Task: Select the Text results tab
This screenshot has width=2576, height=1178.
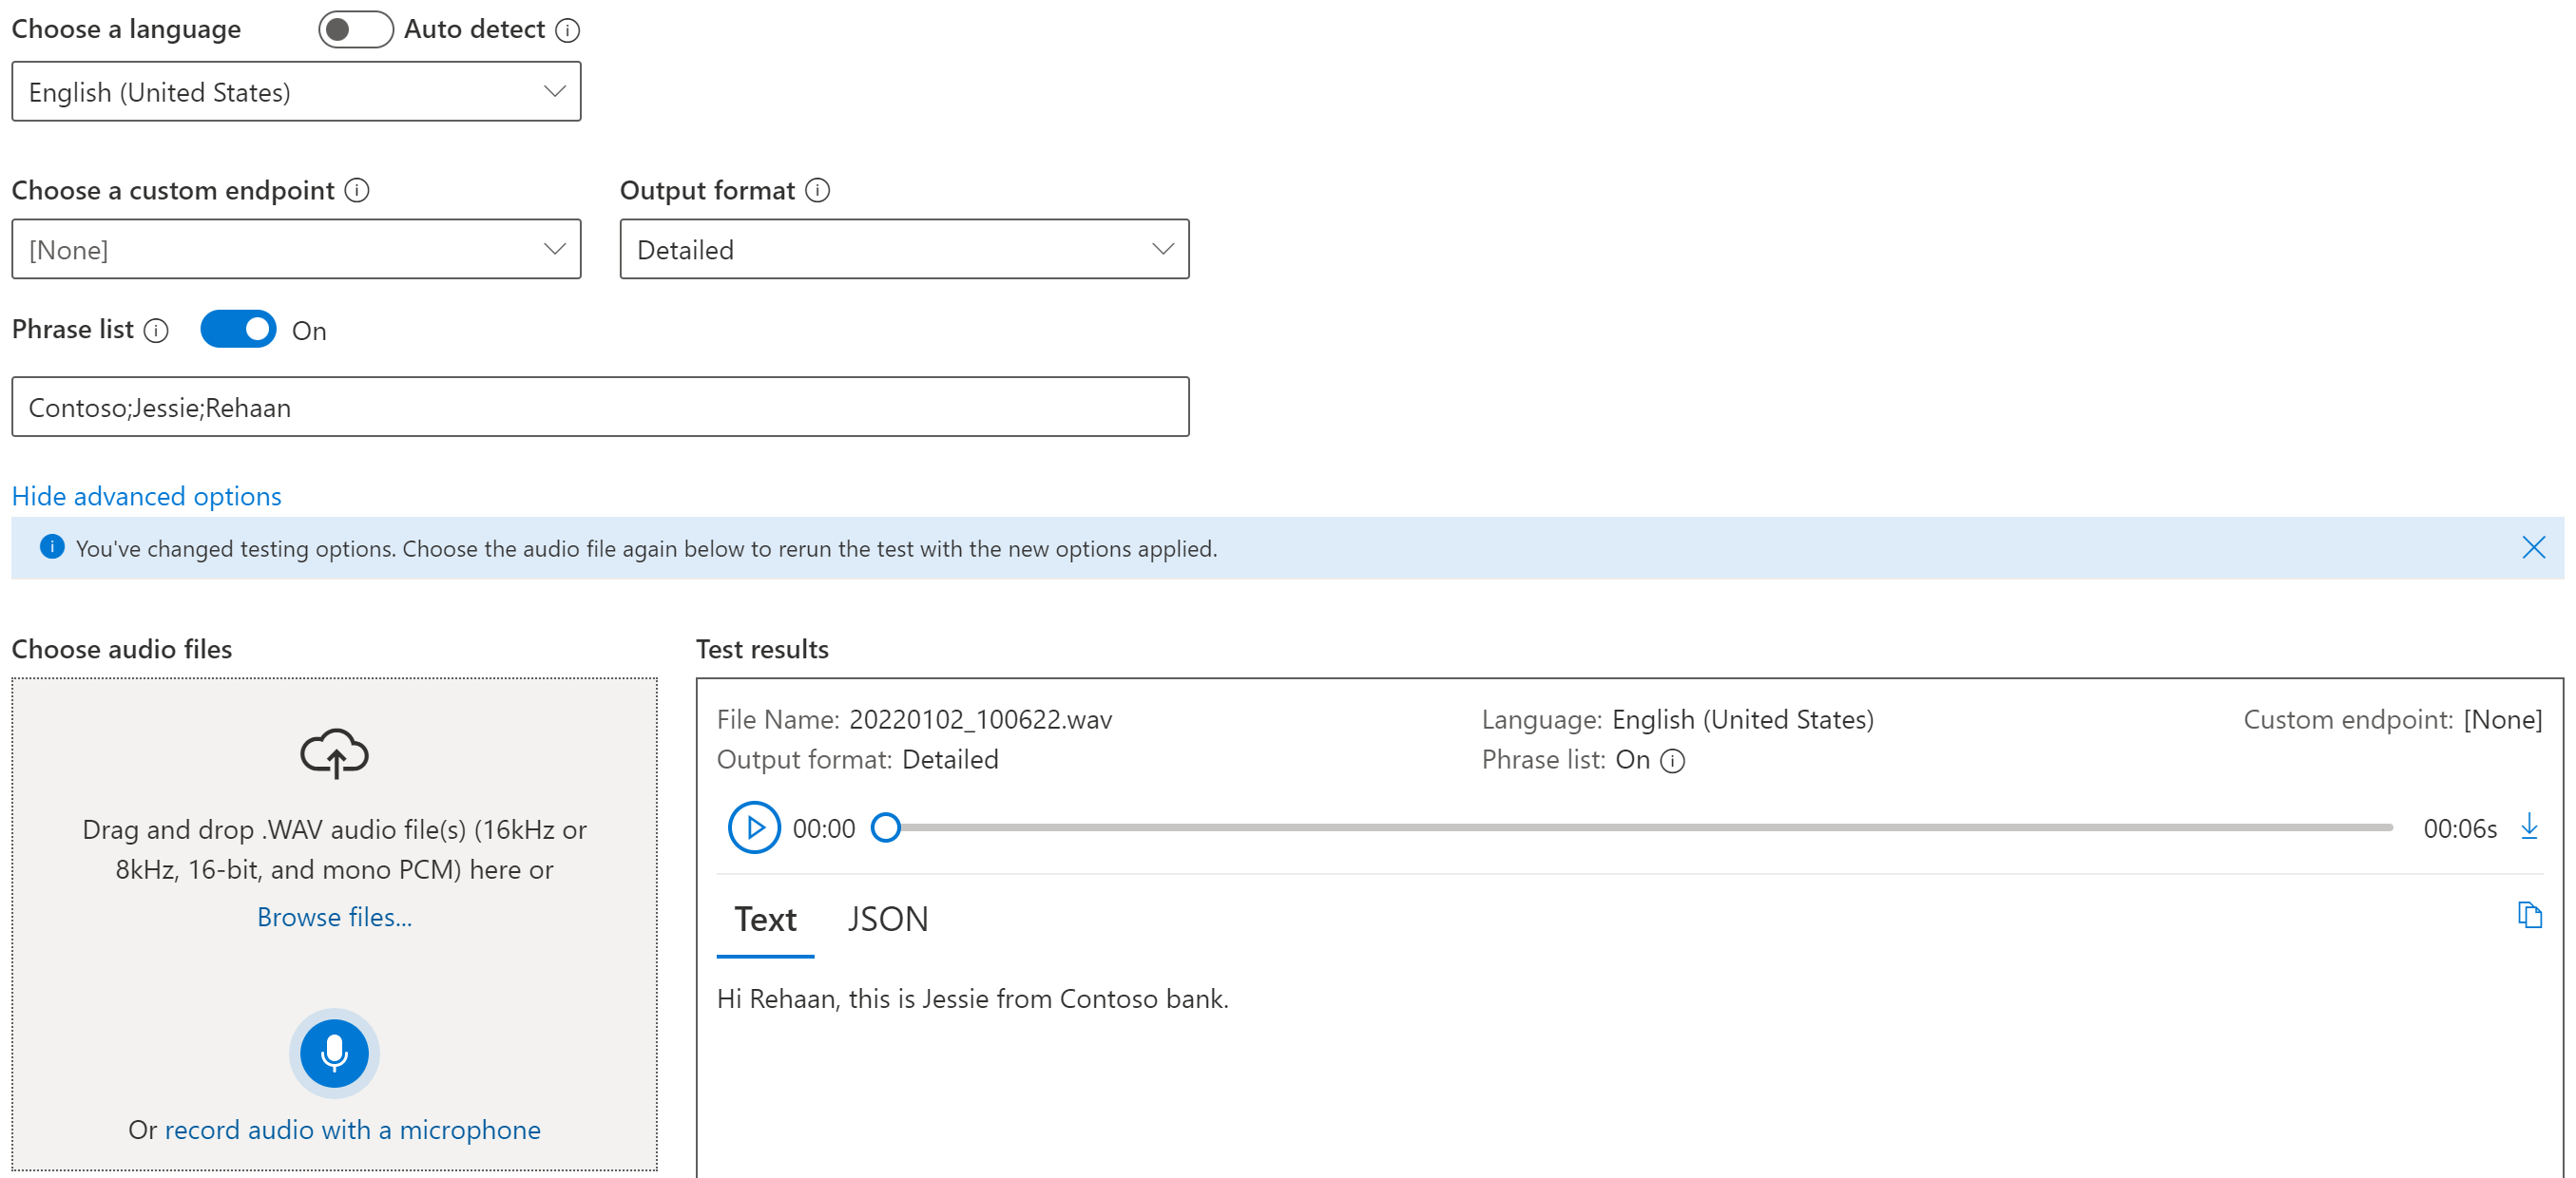Action: [765, 920]
